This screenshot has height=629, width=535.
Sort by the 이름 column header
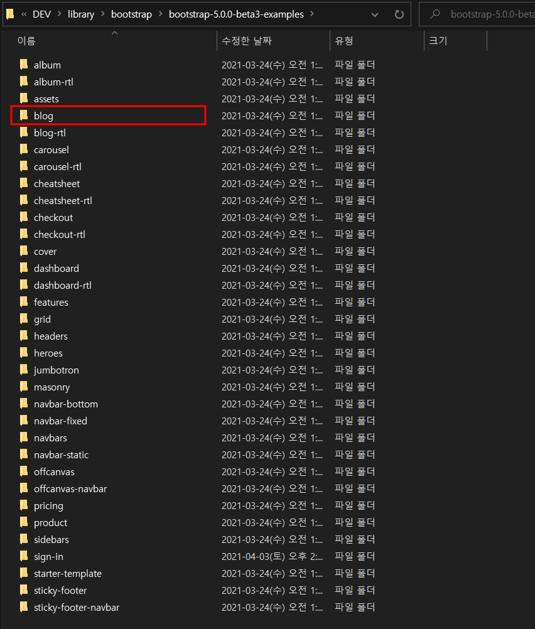[x=26, y=41]
